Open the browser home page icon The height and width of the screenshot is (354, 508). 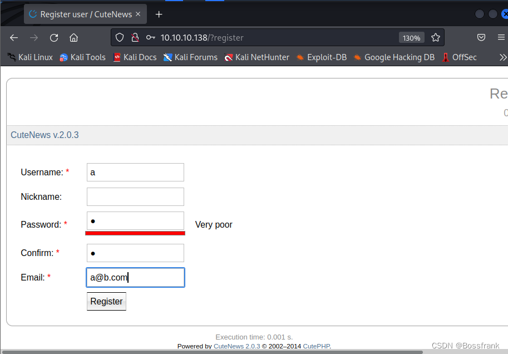tap(74, 38)
